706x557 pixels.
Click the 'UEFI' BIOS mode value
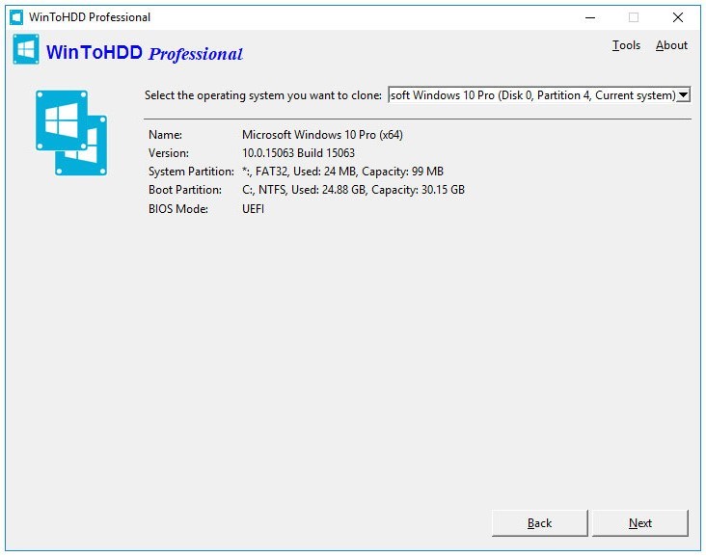pyautogui.click(x=253, y=209)
